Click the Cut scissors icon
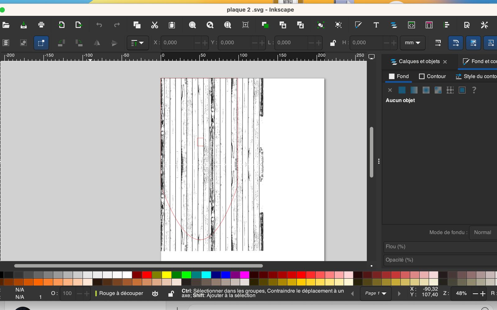Screen dimensions: 497x310 click(x=154, y=25)
